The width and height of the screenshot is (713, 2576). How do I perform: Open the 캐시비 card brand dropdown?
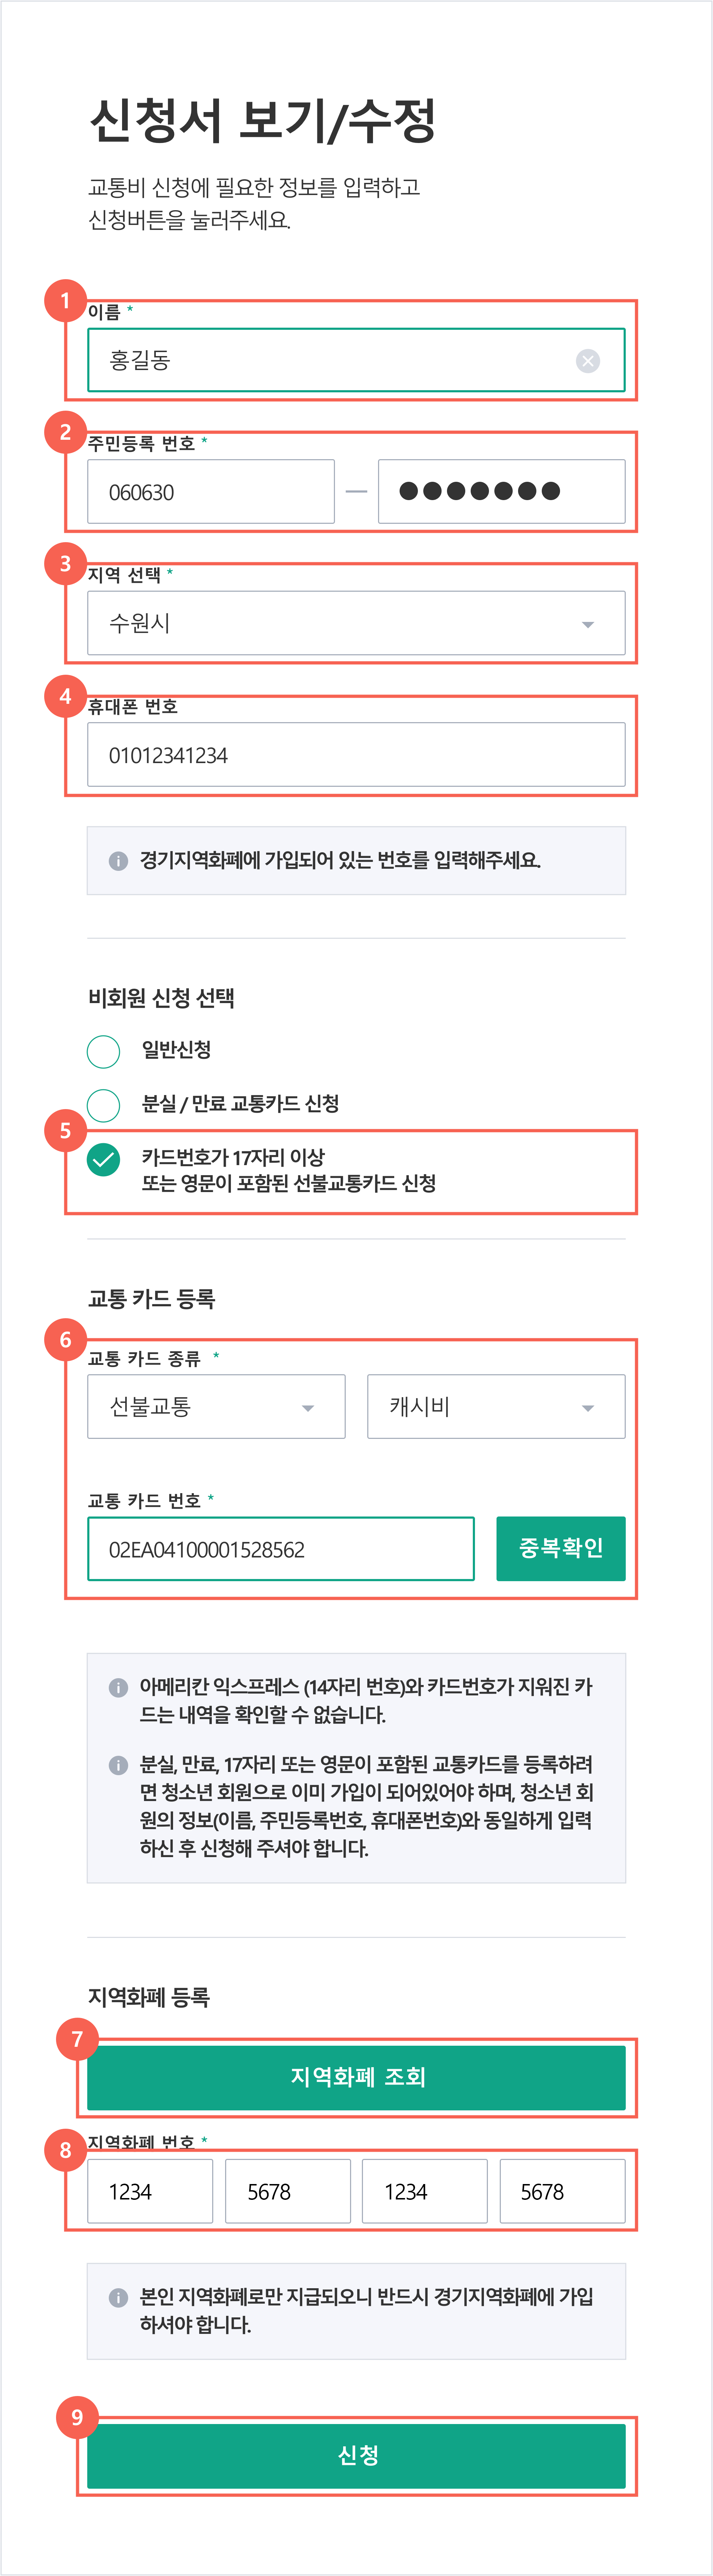[x=496, y=1407]
